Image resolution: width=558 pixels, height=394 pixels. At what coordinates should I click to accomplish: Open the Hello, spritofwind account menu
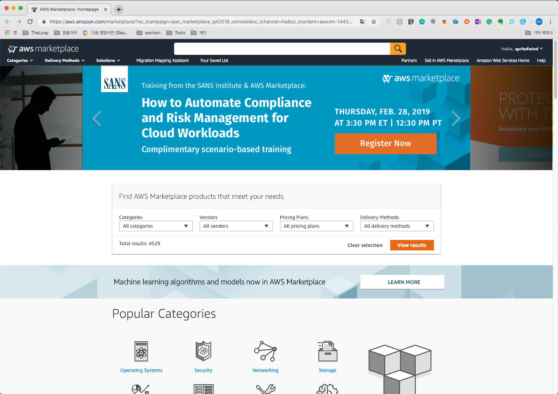522,49
